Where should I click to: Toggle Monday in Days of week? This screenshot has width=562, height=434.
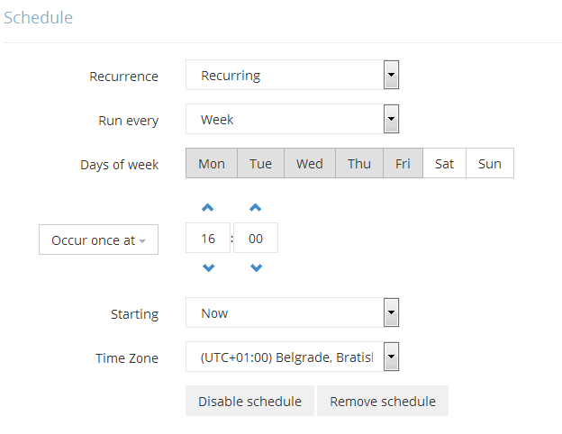pyautogui.click(x=212, y=164)
